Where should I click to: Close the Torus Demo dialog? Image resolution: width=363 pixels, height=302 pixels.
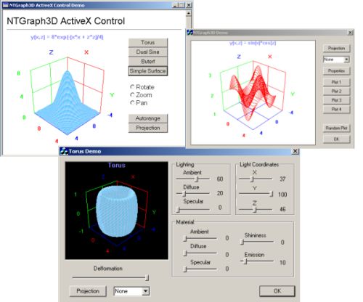click(295, 151)
